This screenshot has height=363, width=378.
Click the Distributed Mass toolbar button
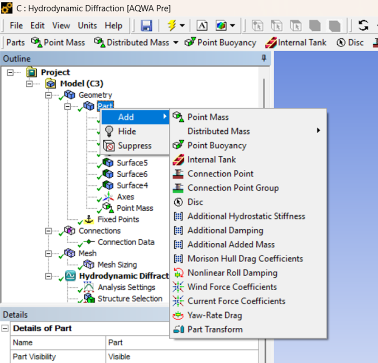point(132,42)
